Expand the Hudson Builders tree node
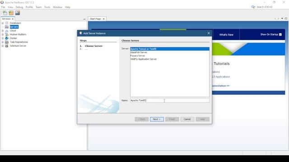This screenshot has height=162, width=289. [3, 35]
